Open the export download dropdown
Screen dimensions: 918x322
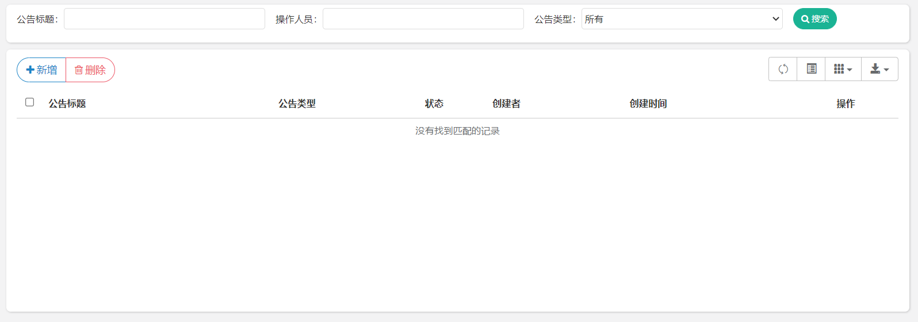click(879, 69)
